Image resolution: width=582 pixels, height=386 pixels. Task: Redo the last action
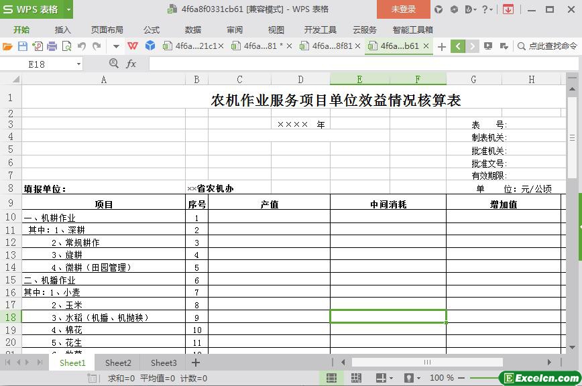[97, 46]
